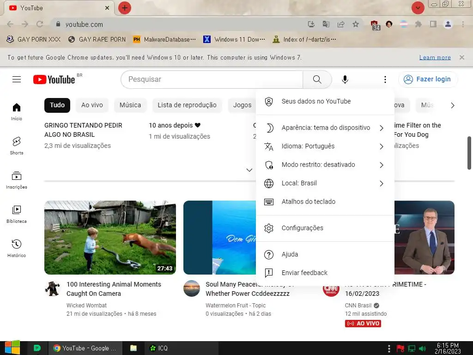Start voice search with microphone icon

click(x=345, y=80)
